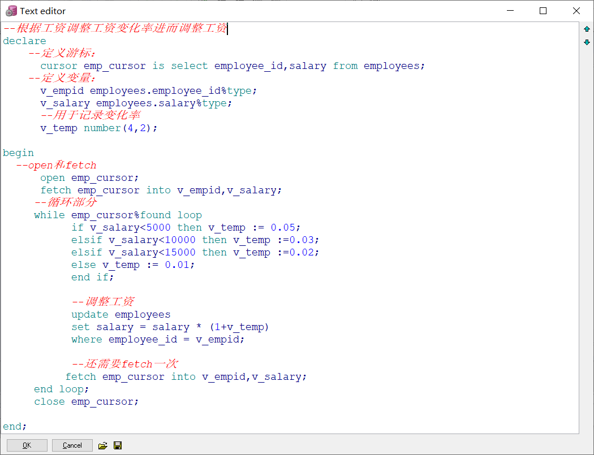Maximize the Text editor window
594x455 pixels.
(x=543, y=11)
